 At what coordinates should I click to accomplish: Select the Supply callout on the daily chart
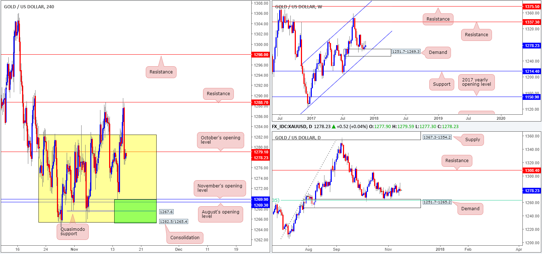472,139
